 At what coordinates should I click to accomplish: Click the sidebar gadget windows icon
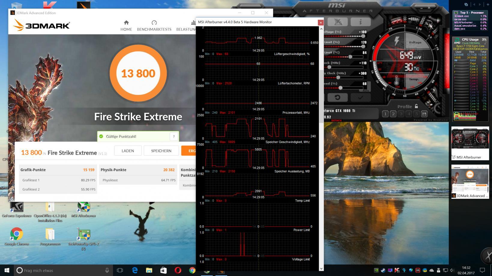pos(466,4)
